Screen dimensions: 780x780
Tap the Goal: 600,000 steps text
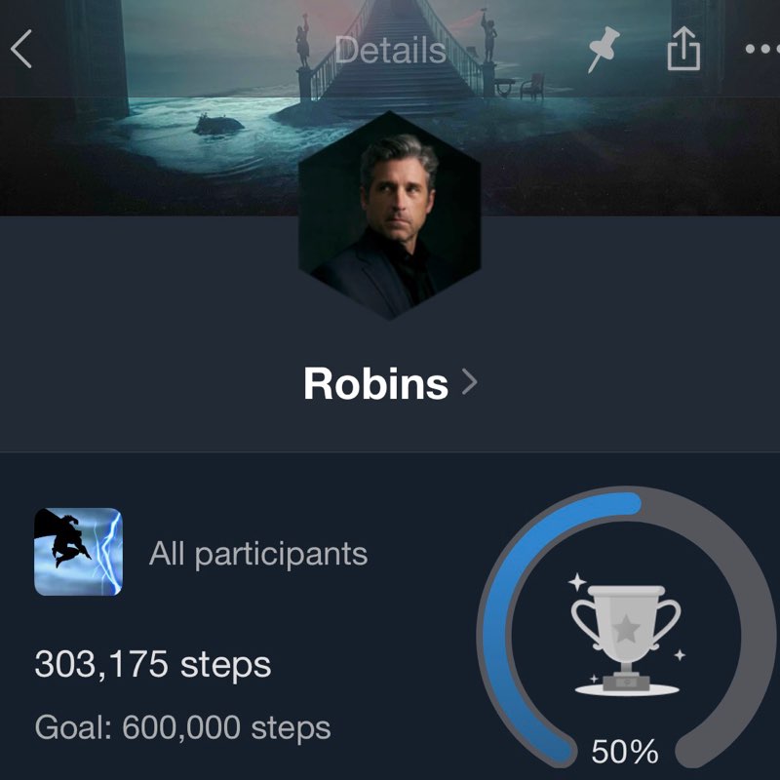point(182,727)
